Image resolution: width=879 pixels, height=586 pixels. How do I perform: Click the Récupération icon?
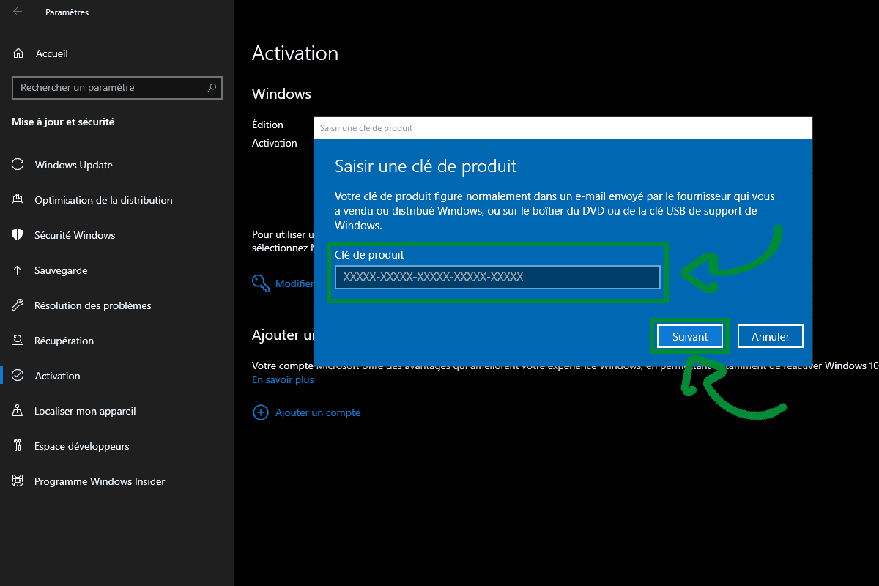pyautogui.click(x=18, y=341)
